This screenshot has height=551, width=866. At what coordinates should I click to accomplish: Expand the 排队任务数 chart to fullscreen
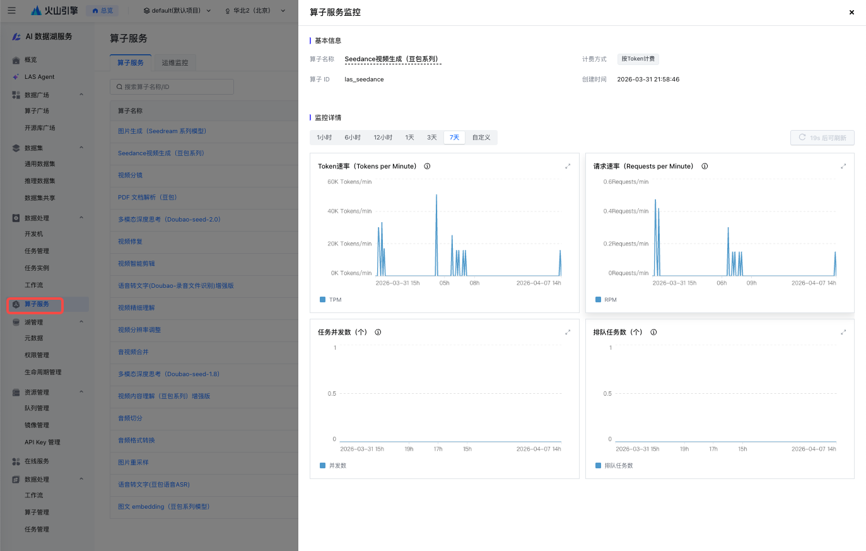[x=843, y=333]
